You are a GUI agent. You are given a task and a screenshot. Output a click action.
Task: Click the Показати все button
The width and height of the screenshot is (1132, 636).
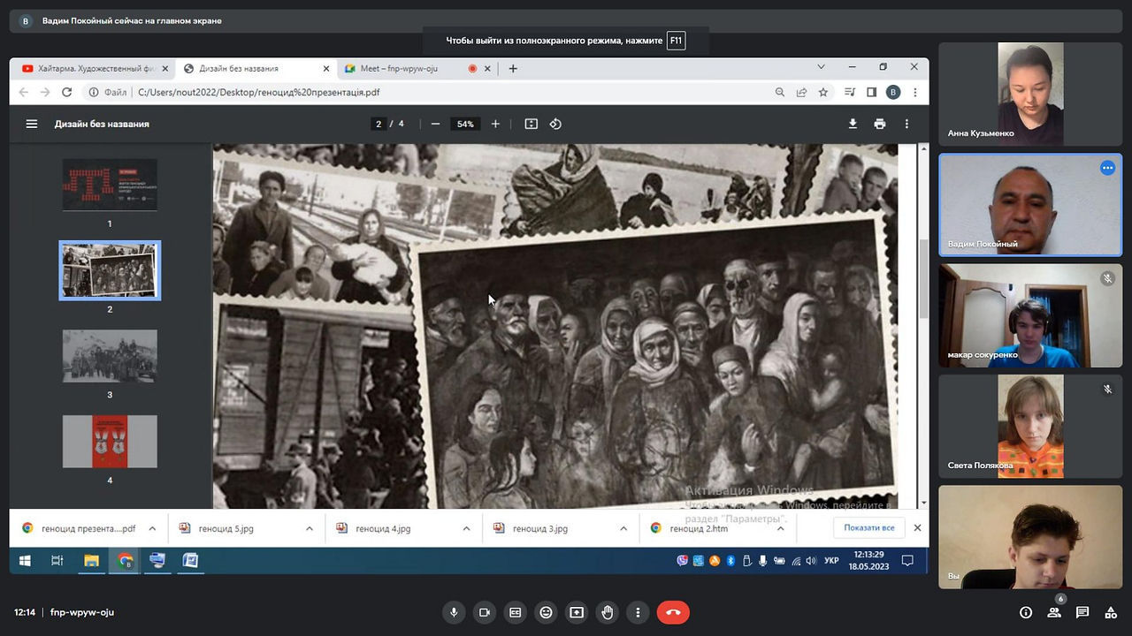pyautogui.click(x=869, y=528)
